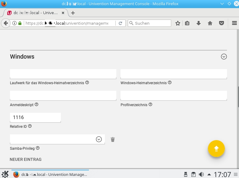Viewport: 239px width, 178px height.
Task: Select the Univention Management Console browser tab
Action: 35,13
